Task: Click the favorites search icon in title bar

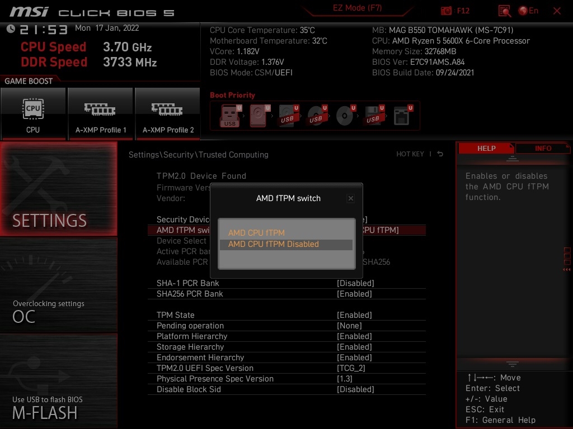Action: (x=503, y=10)
